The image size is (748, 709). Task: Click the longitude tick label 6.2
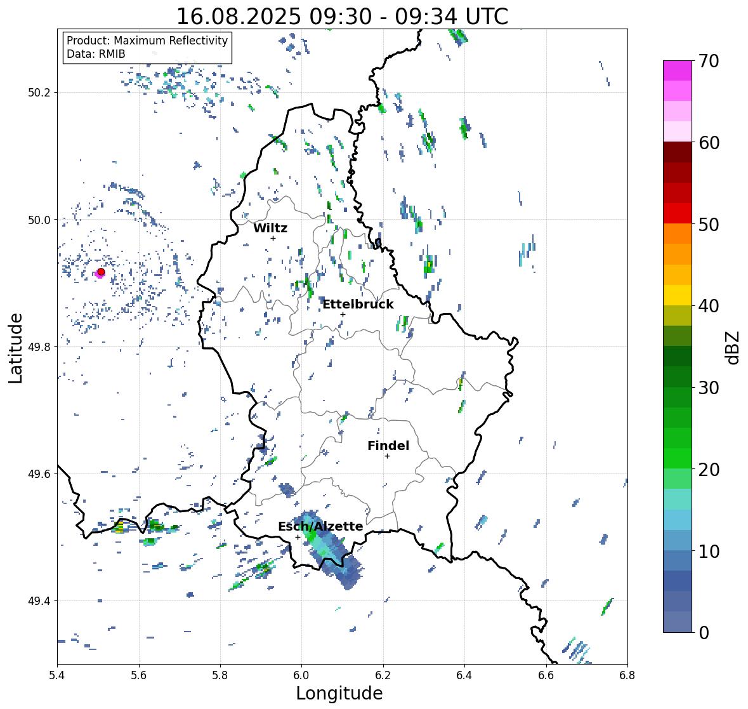pyautogui.click(x=383, y=675)
